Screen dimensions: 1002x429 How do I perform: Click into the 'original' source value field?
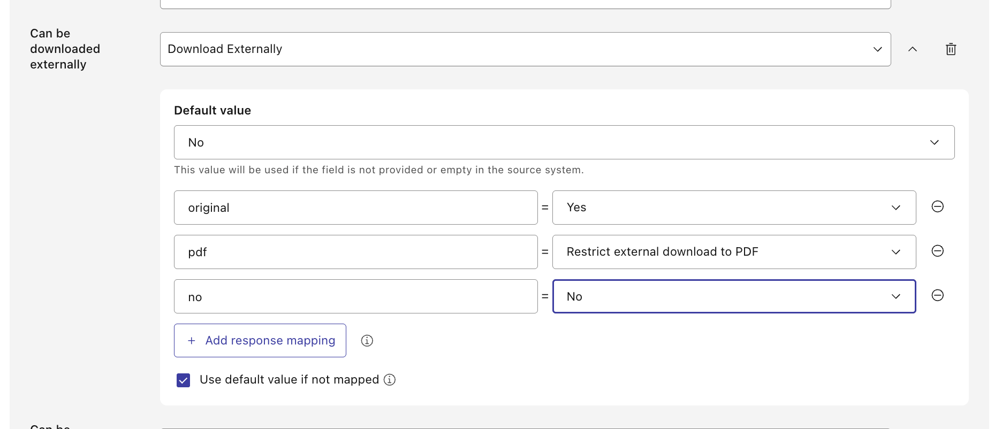pyautogui.click(x=355, y=208)
